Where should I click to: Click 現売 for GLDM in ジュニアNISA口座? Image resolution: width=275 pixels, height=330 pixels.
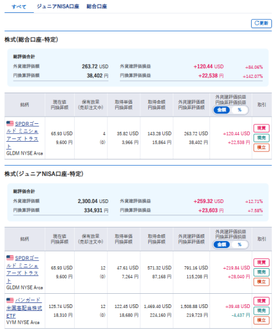[262, 272]
